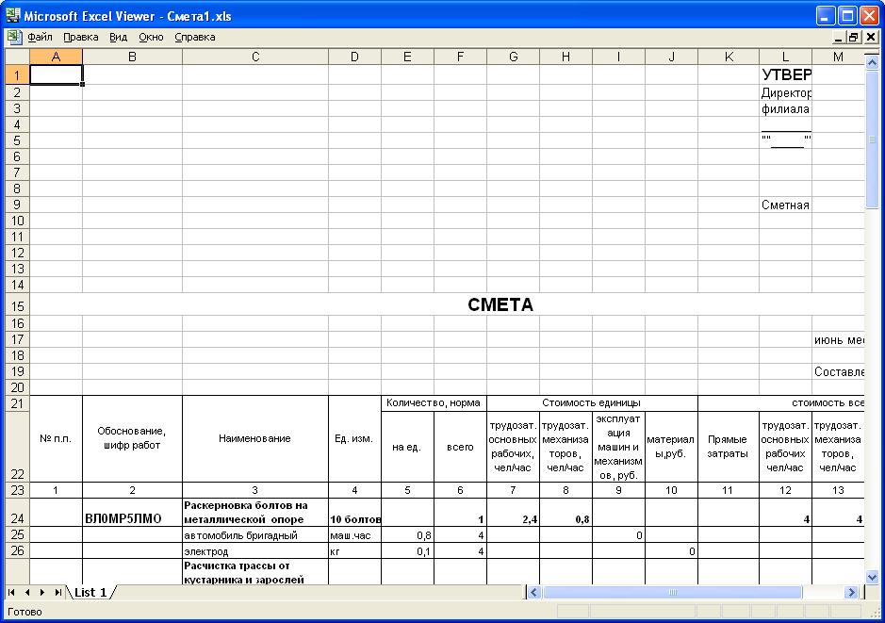Click vertical scrollbar up arrow
The height and width of the screenshot is (623, 885).
click(872, 62)
